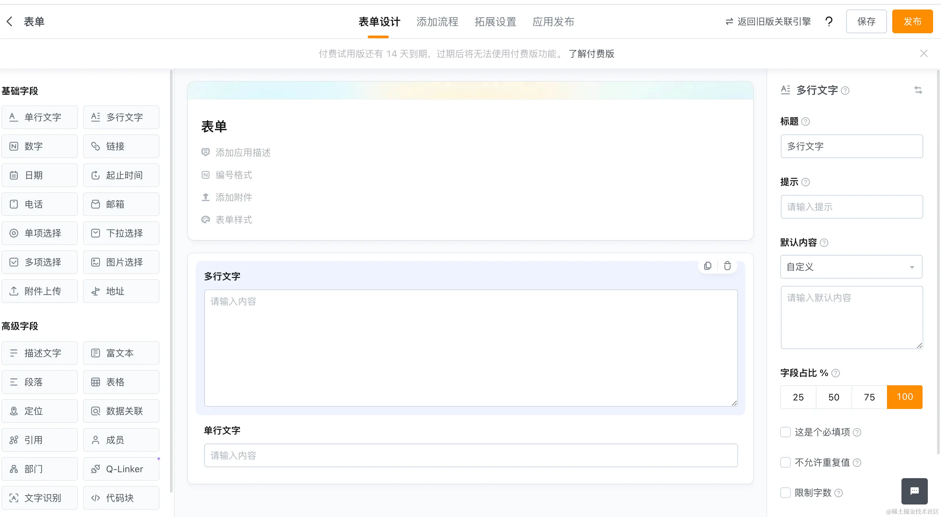
Task: Click help icon beside 字段占比 %
Action: coord(836,373)
